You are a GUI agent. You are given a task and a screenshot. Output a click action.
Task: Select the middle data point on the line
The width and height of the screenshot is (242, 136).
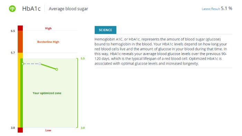tap(40, 64)
